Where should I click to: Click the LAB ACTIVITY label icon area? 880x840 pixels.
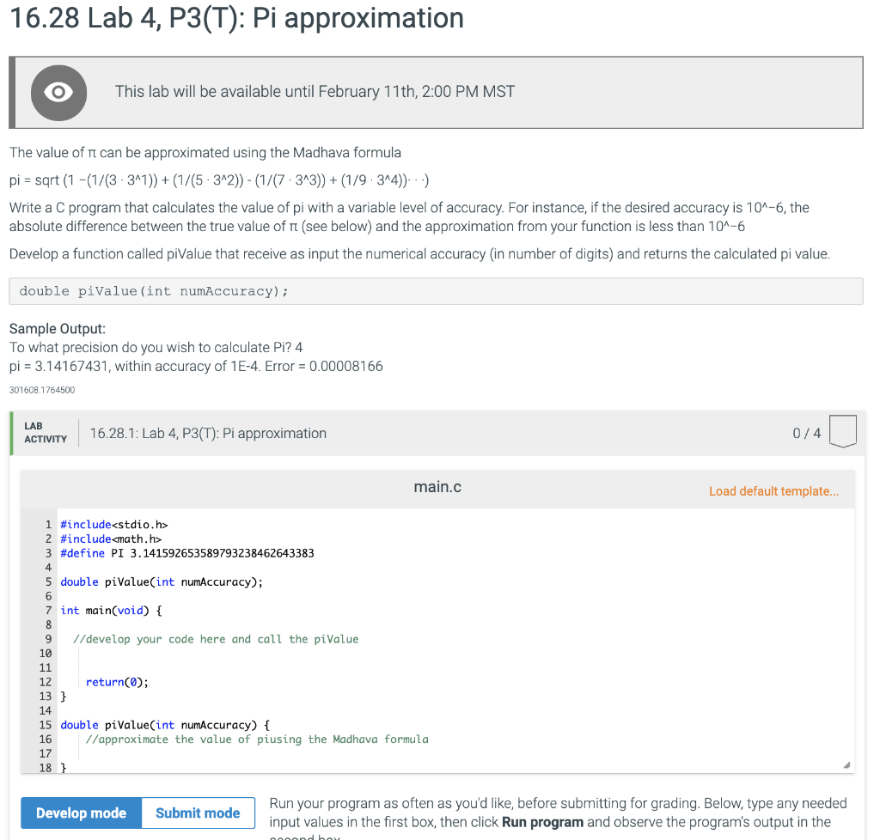click(x=46, y=433)
